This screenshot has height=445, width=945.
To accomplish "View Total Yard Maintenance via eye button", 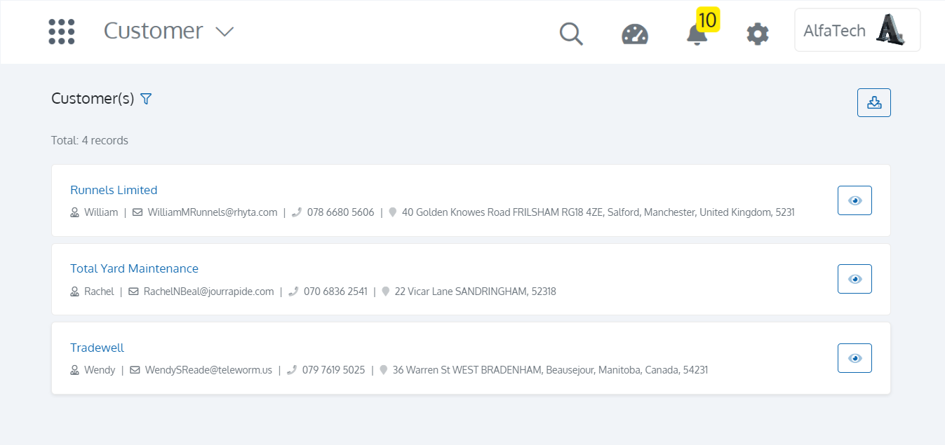I will [x=855, y=279].
